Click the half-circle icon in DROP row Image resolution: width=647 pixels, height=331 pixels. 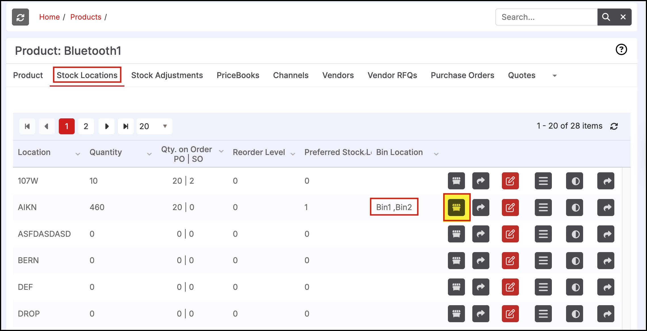[575, 314]
